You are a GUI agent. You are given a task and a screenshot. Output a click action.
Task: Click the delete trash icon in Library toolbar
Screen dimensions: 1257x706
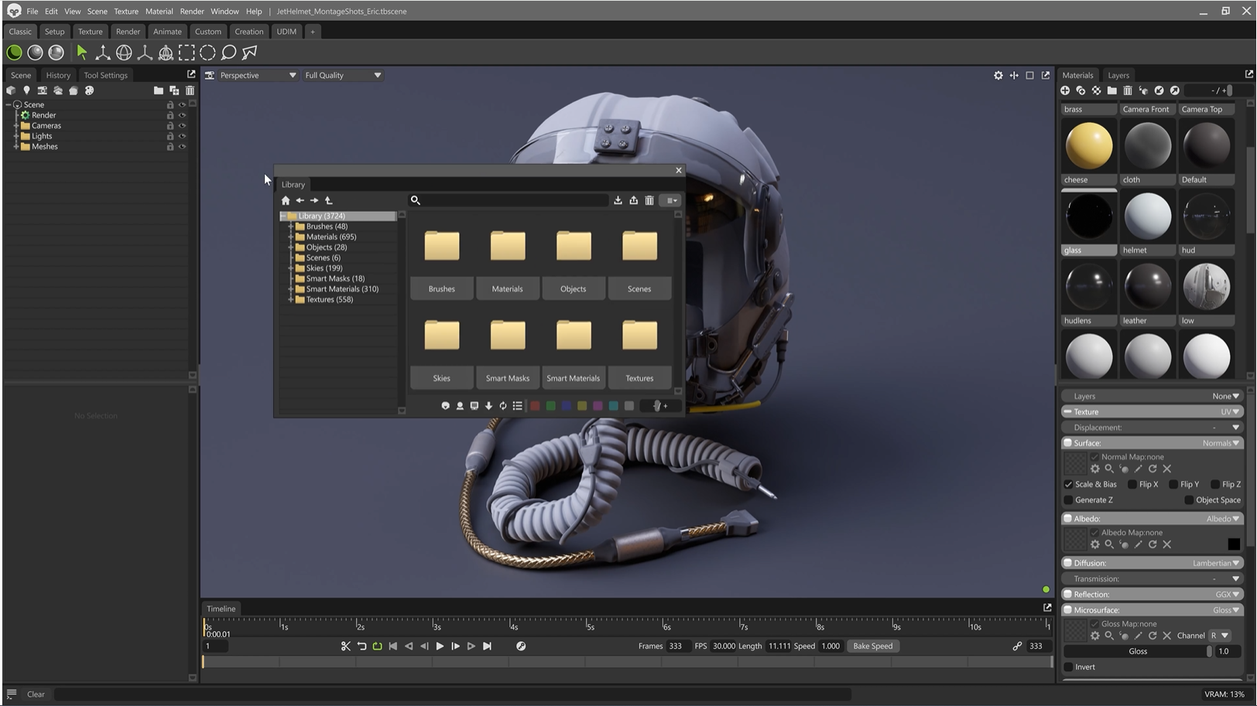(x=649, y=200)
